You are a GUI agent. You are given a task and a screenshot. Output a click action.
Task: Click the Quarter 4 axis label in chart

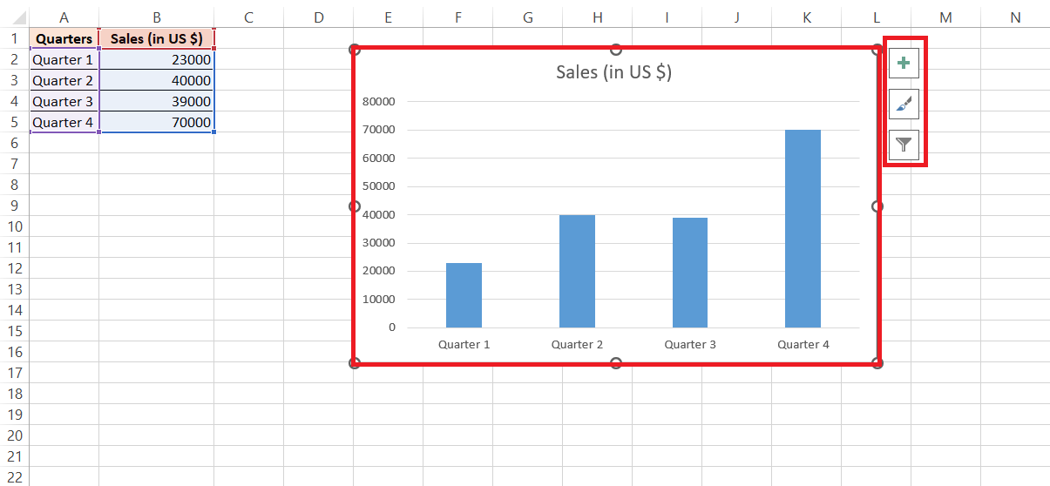(803, 344)
